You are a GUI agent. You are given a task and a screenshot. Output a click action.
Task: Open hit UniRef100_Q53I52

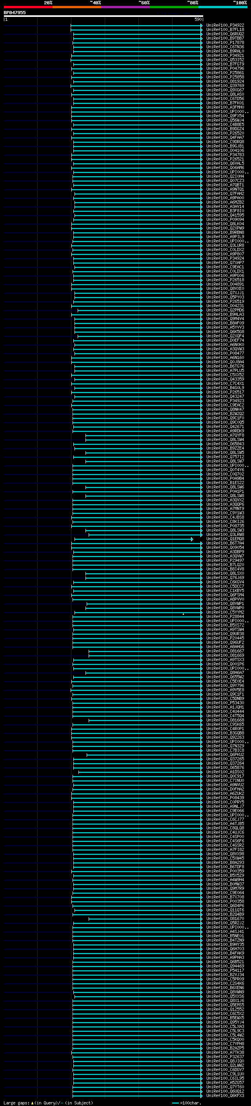click(x=225, y=60)
